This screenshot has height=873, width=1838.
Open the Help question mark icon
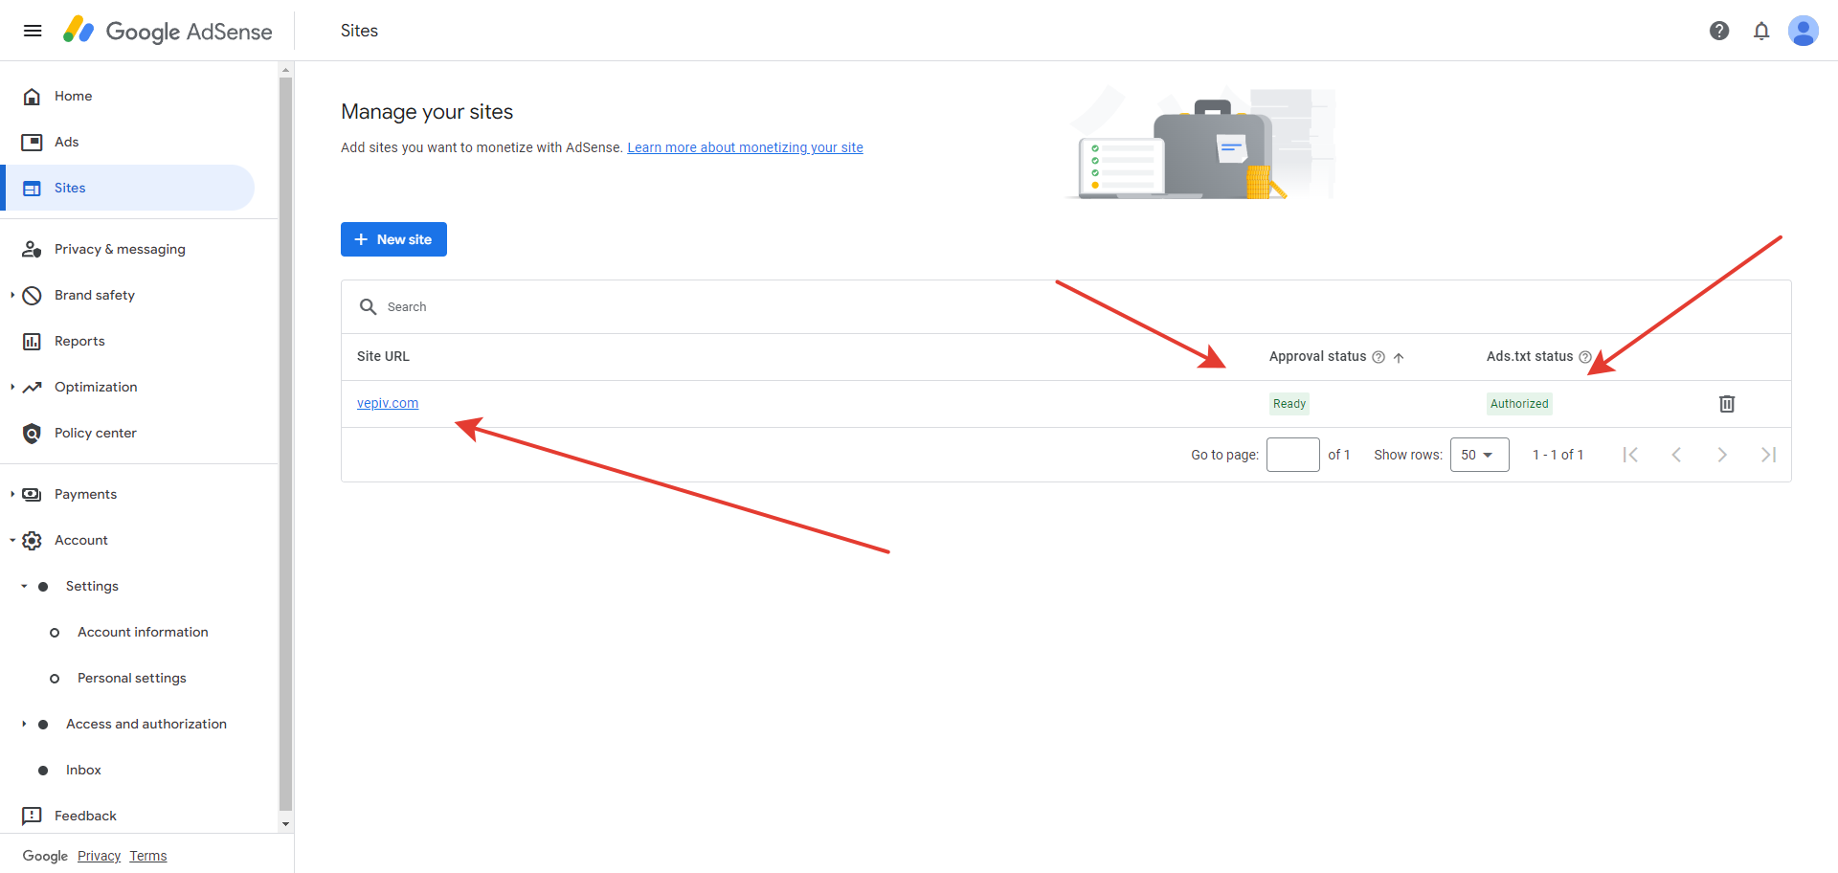coord(1719,31)
